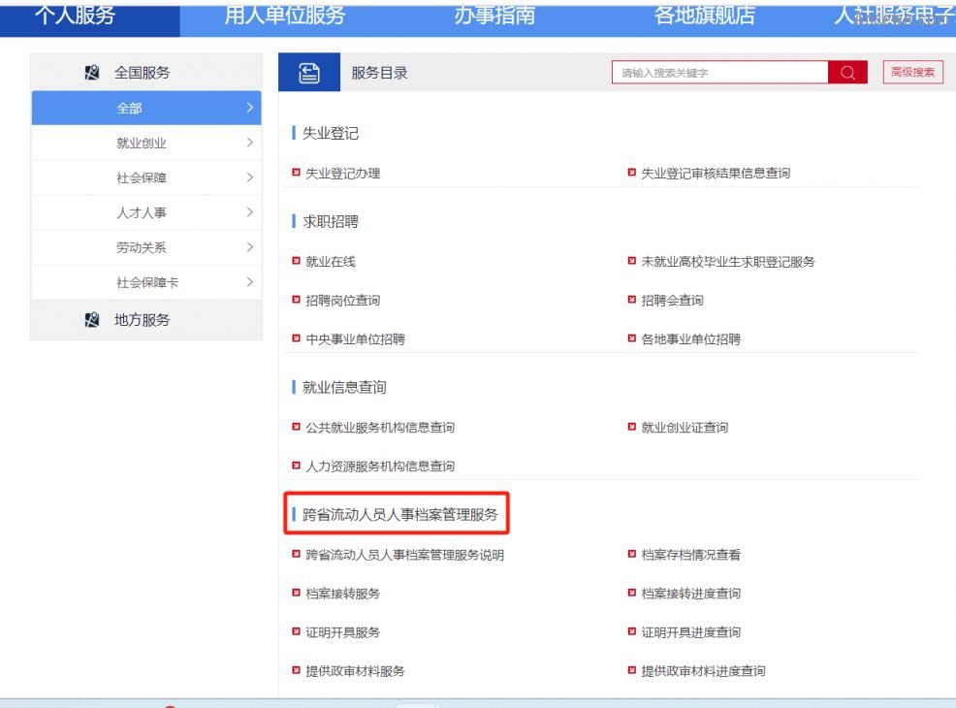Click the red bullet beside 档案接转服务
Screen dimensions: 956x708
tap(297, 593)
